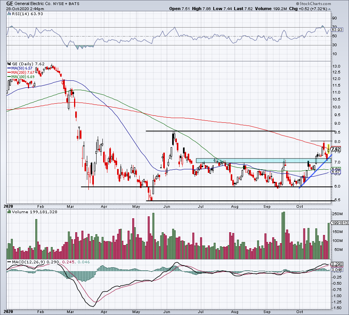
Task: Click the 7.62 last price tag on axis
Action: pyautogui.click(x=336, y=149)
